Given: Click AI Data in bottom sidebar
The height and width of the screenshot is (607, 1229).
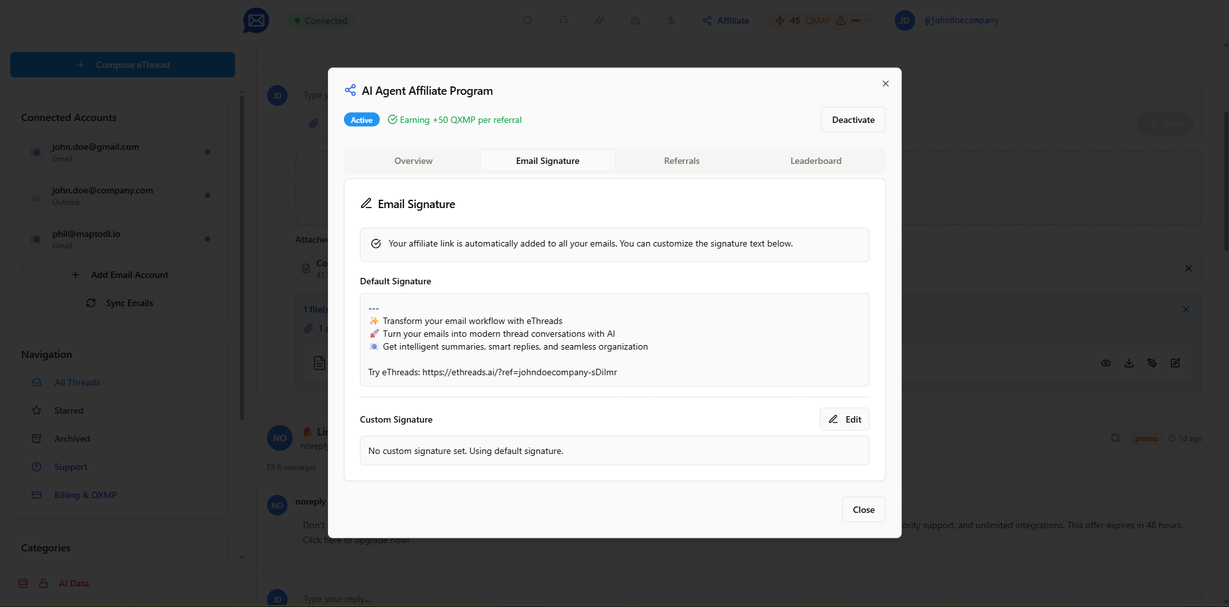Looking at the screenshot, I should coord(74,583).
